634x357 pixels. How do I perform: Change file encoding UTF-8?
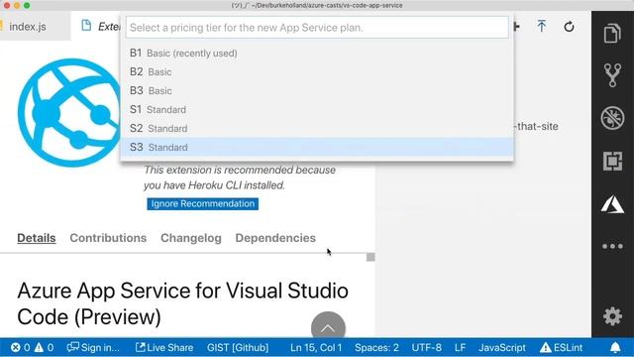click(x=427, y=347)
